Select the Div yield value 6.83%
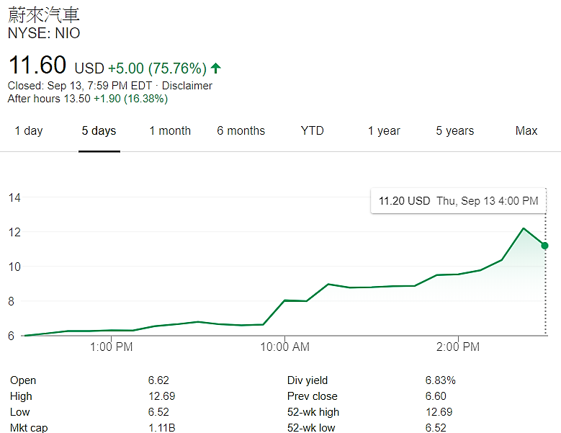 pos(441,380)
